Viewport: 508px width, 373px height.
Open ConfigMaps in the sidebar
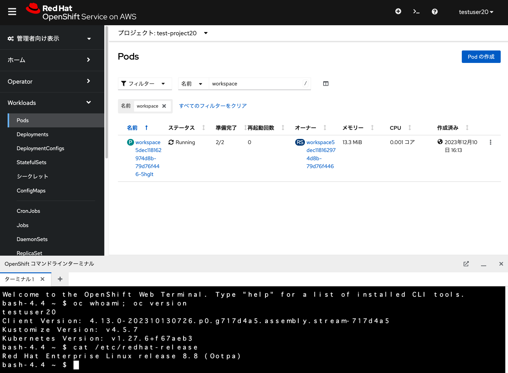[x=31, y=191]
